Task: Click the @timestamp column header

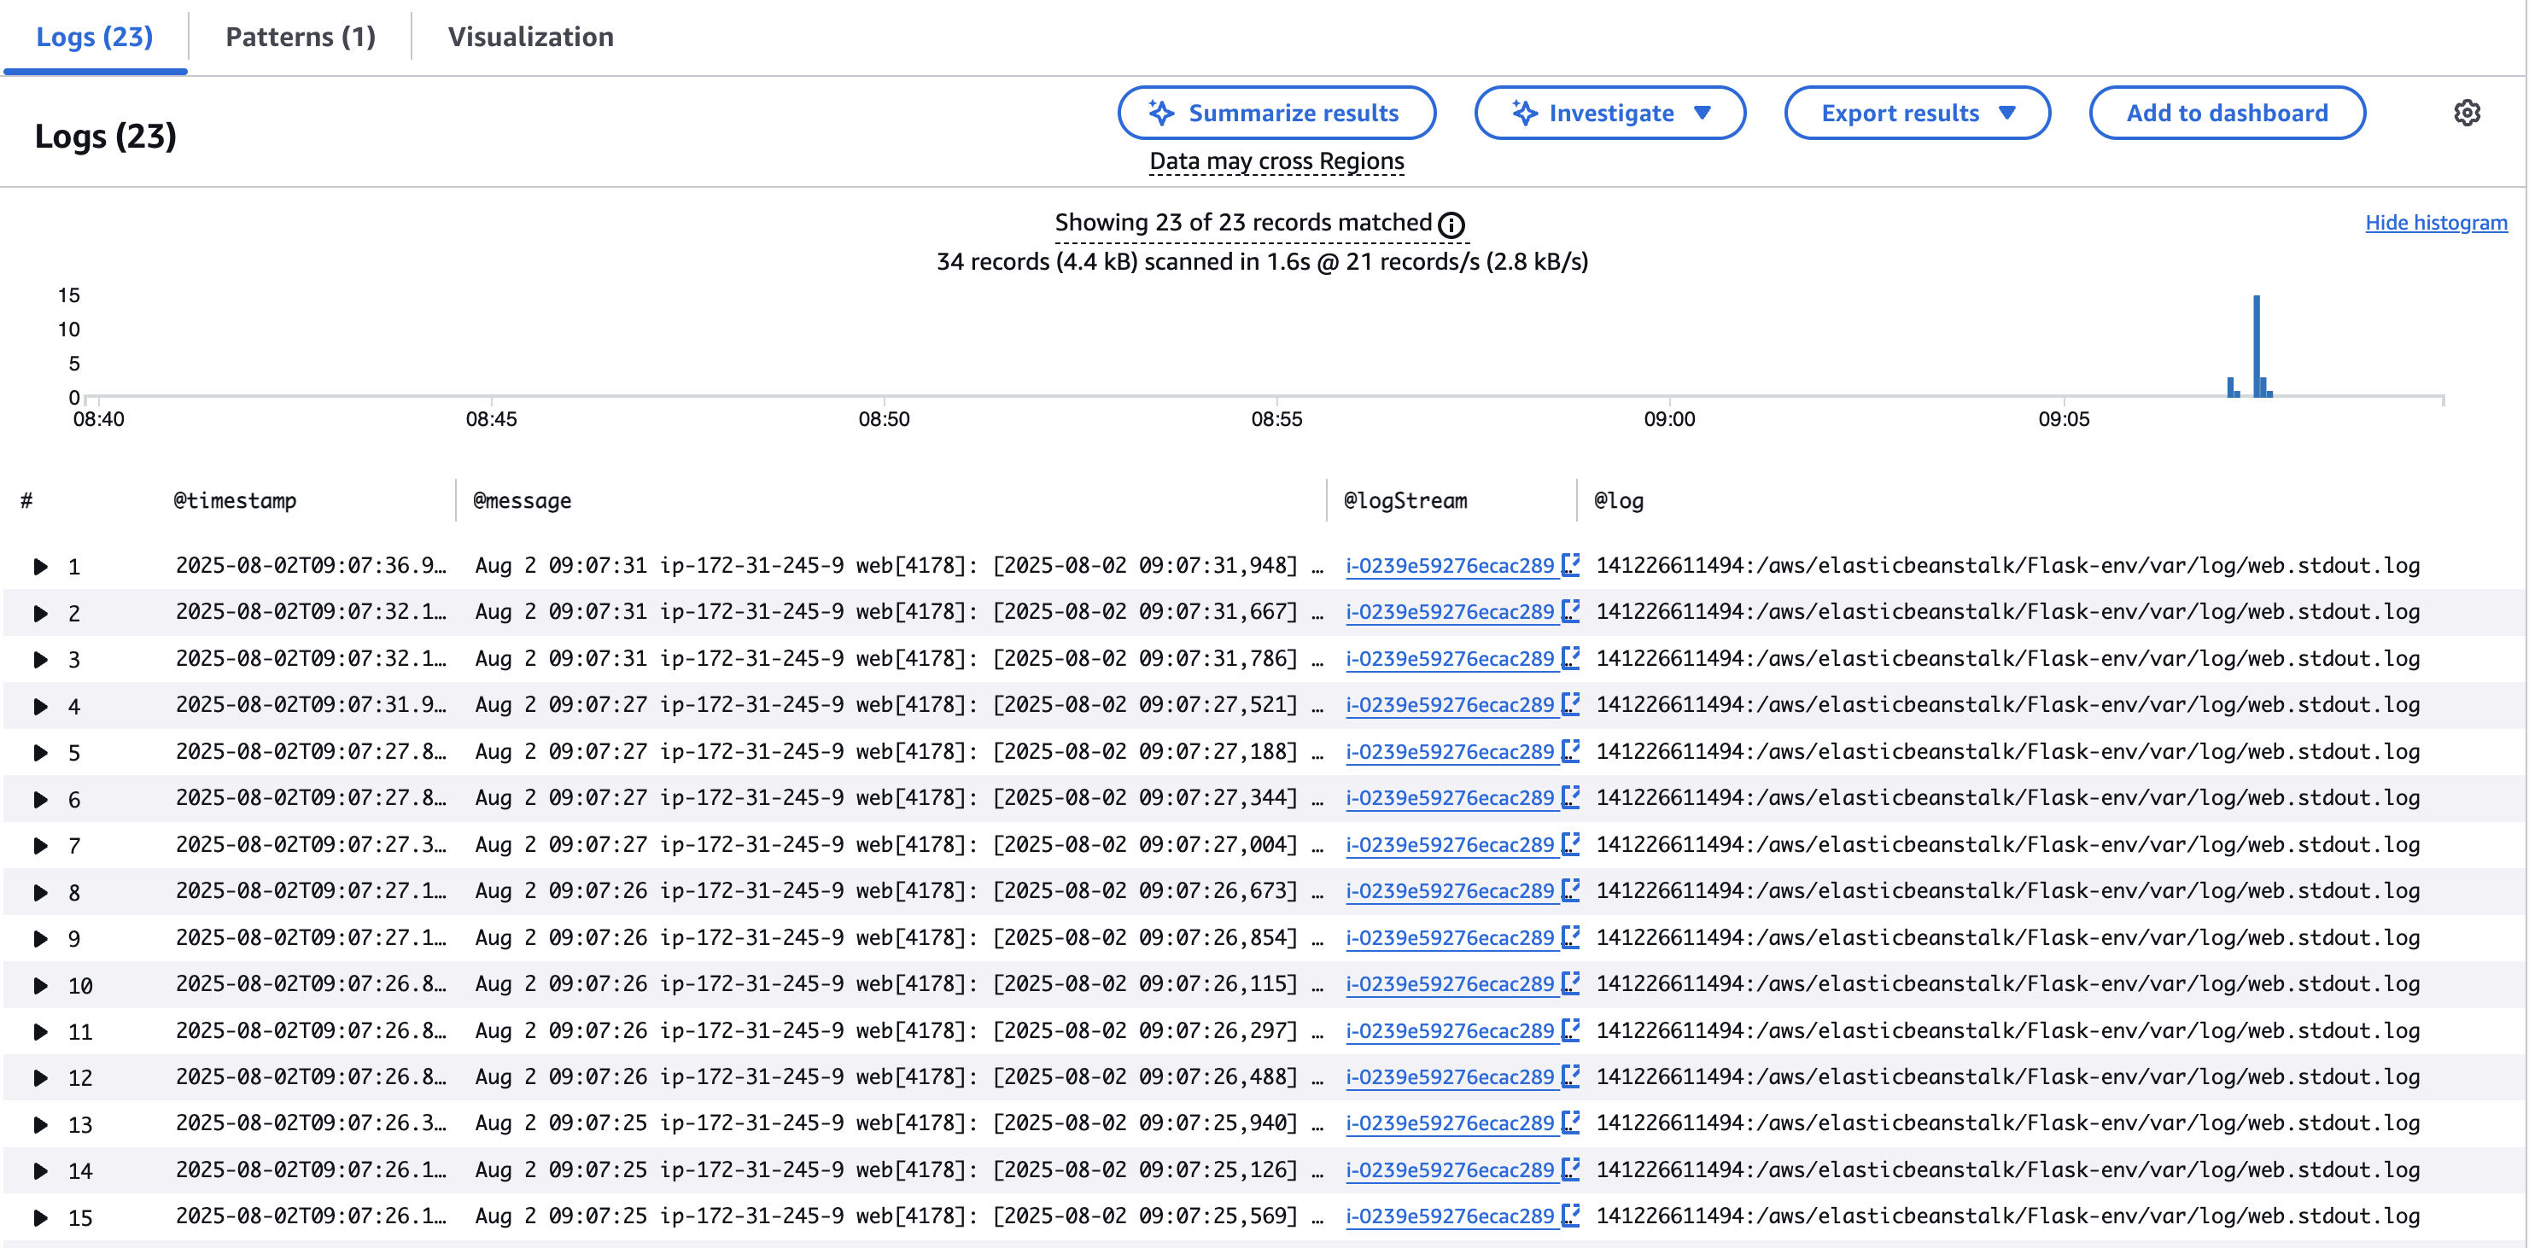Action: [235, 501]
